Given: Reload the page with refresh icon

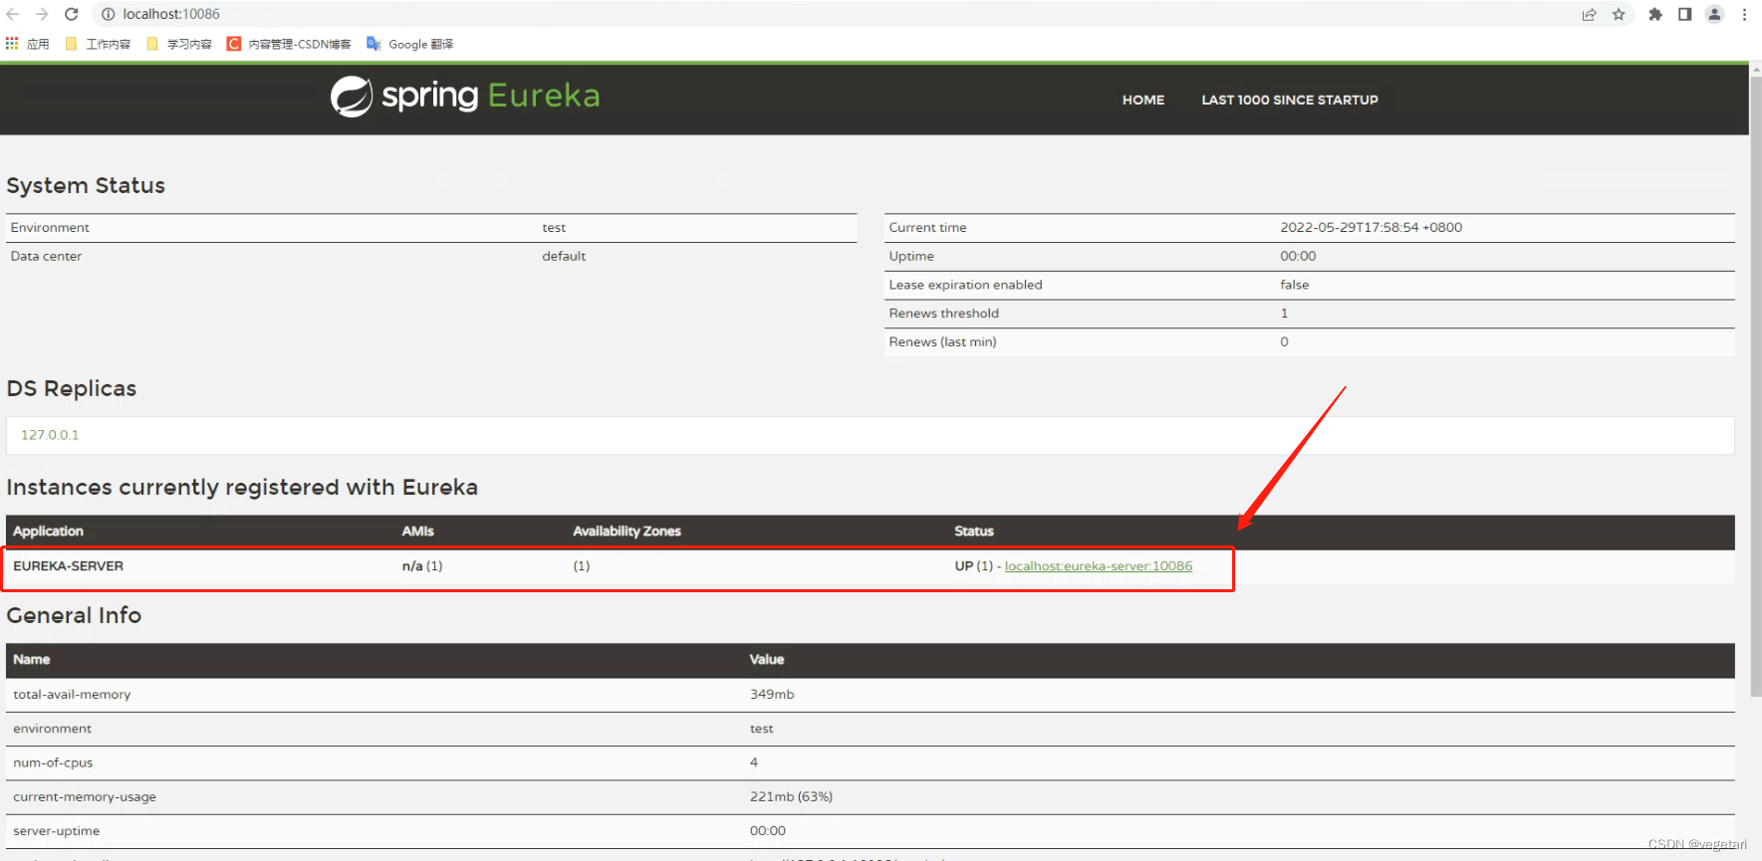Looking at the screenshot, I should tap(72, 14).
